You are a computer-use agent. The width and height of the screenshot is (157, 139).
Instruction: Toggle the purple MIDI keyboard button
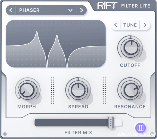coord(141,128)
